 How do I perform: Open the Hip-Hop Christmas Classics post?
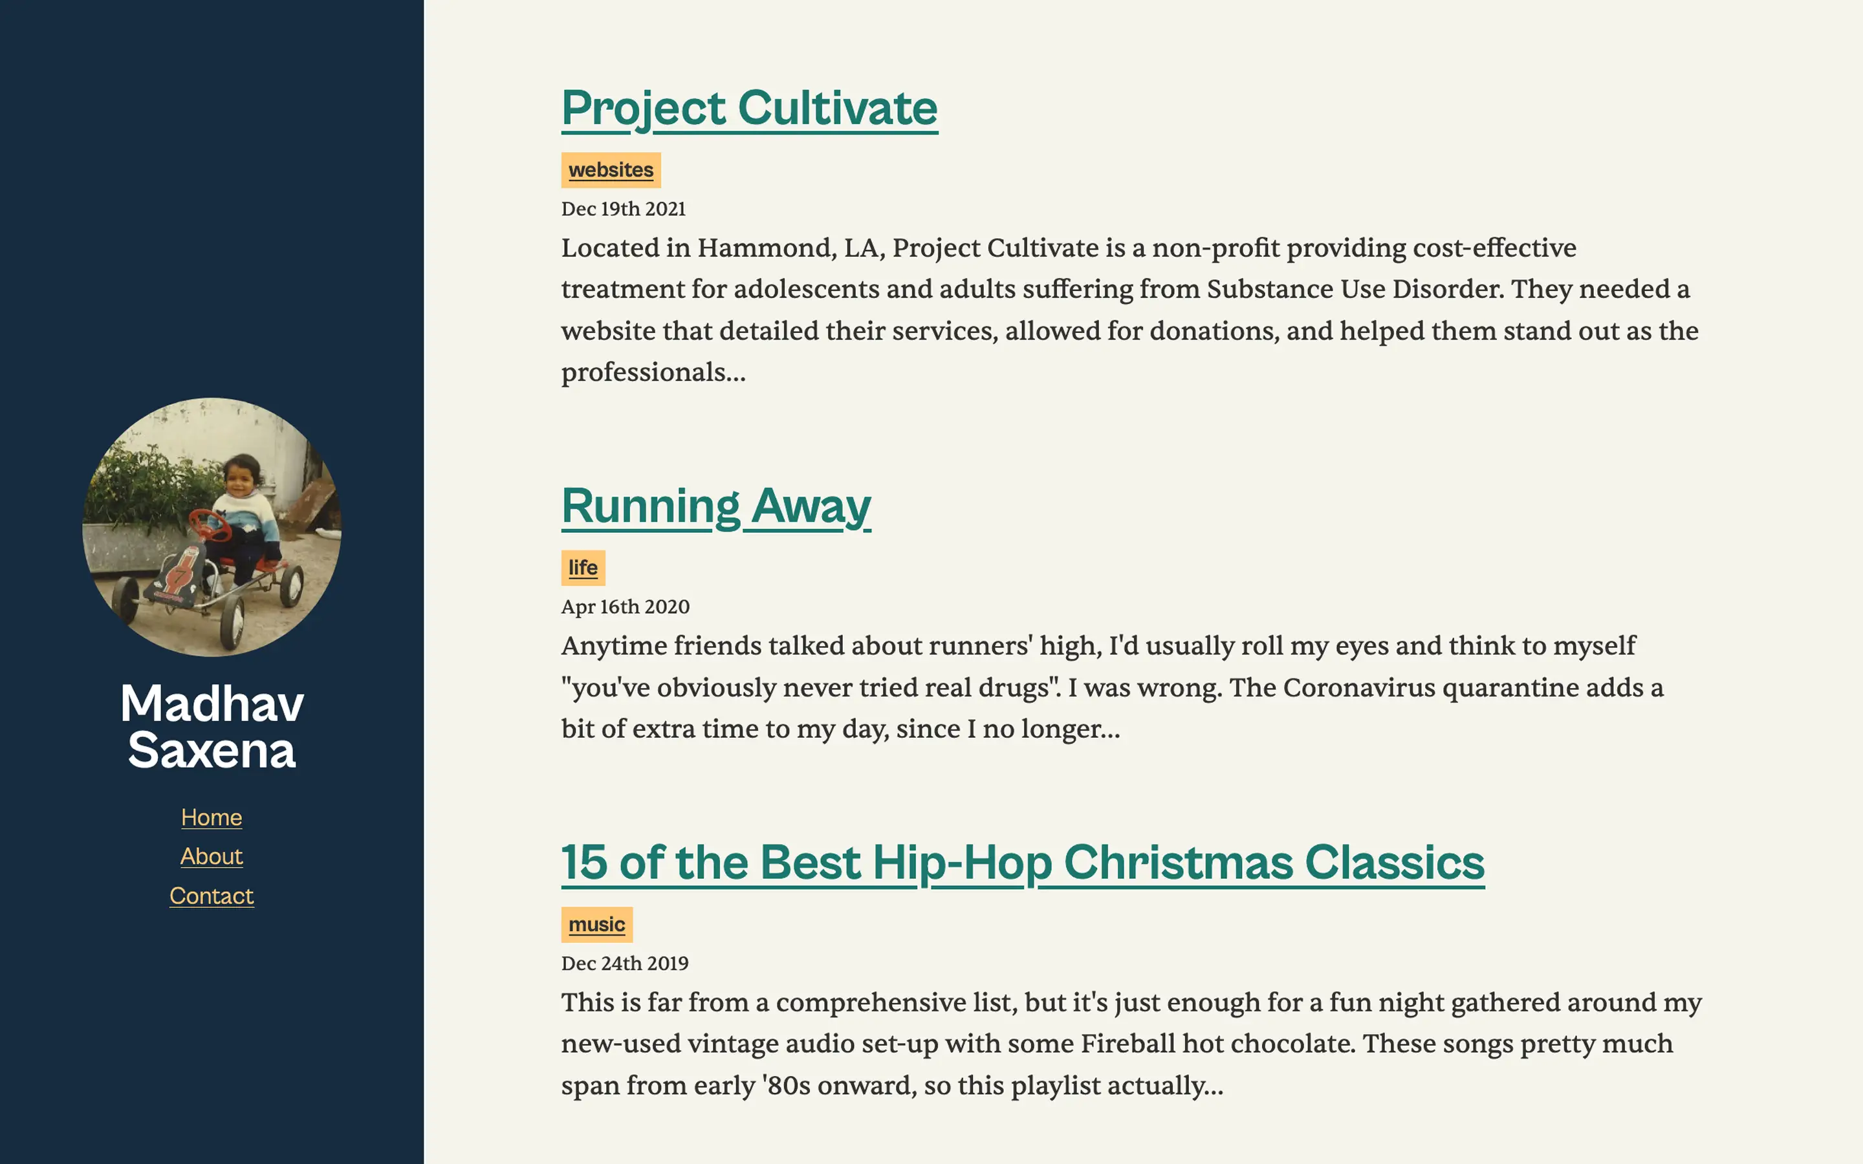(x=1022, y=862)
